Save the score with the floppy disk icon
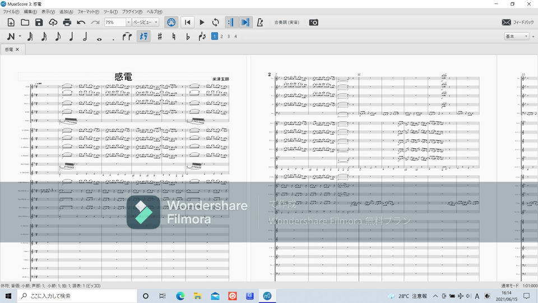538x303 pixels. 39,22
